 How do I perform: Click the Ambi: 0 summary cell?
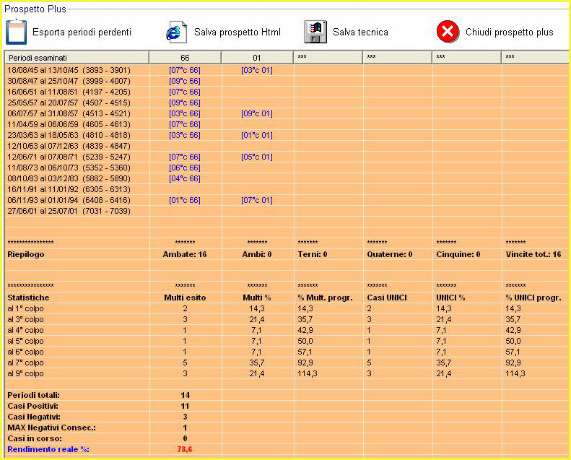tap(257, 255)
